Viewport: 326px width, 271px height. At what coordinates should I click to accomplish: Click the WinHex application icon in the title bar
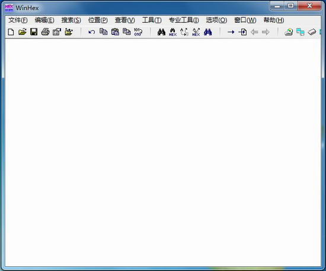tap(9, 8)
